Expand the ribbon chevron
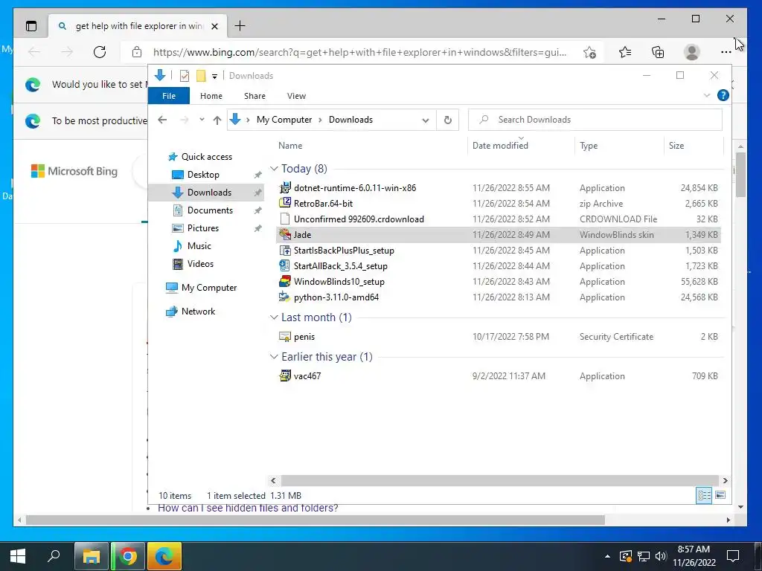Viewport: 762px width, 571px height. (707, 96)
